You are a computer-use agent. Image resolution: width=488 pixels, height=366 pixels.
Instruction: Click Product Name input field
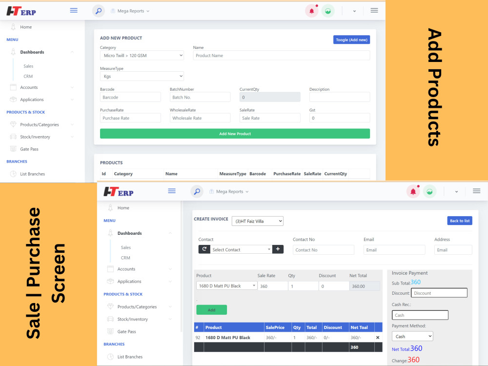pos(282,56)
